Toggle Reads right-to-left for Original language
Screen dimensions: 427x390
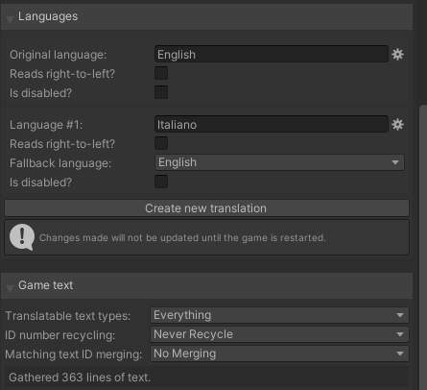click(x=161, y=73)
